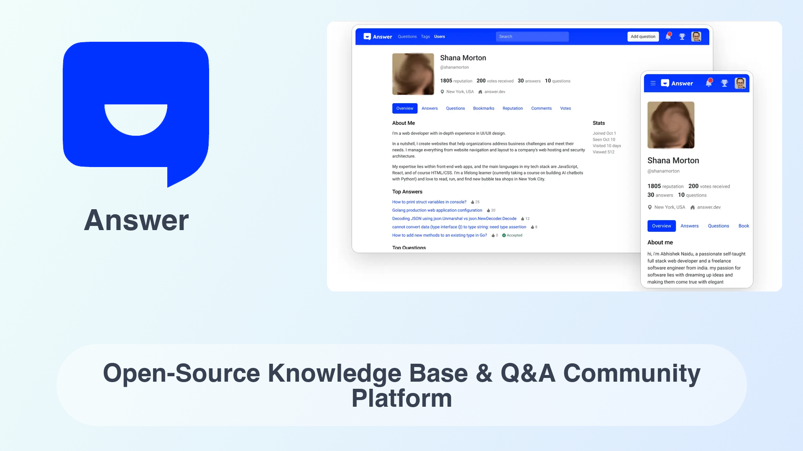Click the Overview tab in mobile panel
803x451 pixels.
pos(661,226)
